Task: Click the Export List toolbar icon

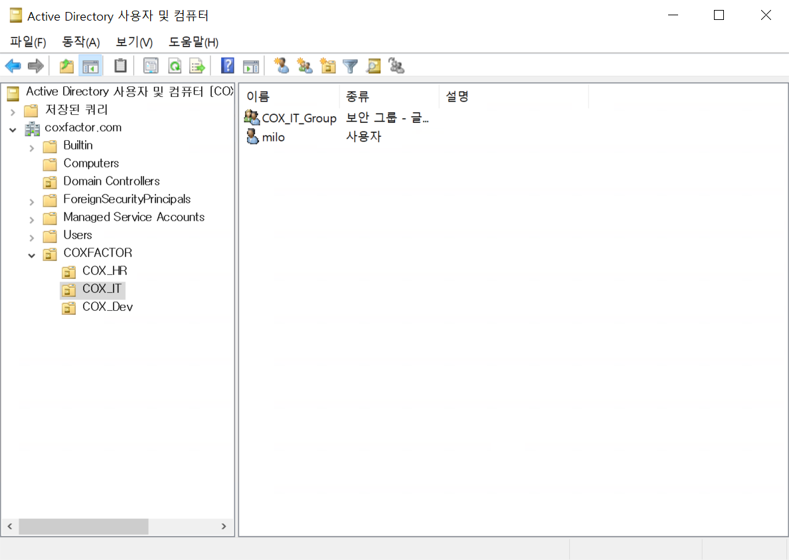Action: (x=197, y=65)
